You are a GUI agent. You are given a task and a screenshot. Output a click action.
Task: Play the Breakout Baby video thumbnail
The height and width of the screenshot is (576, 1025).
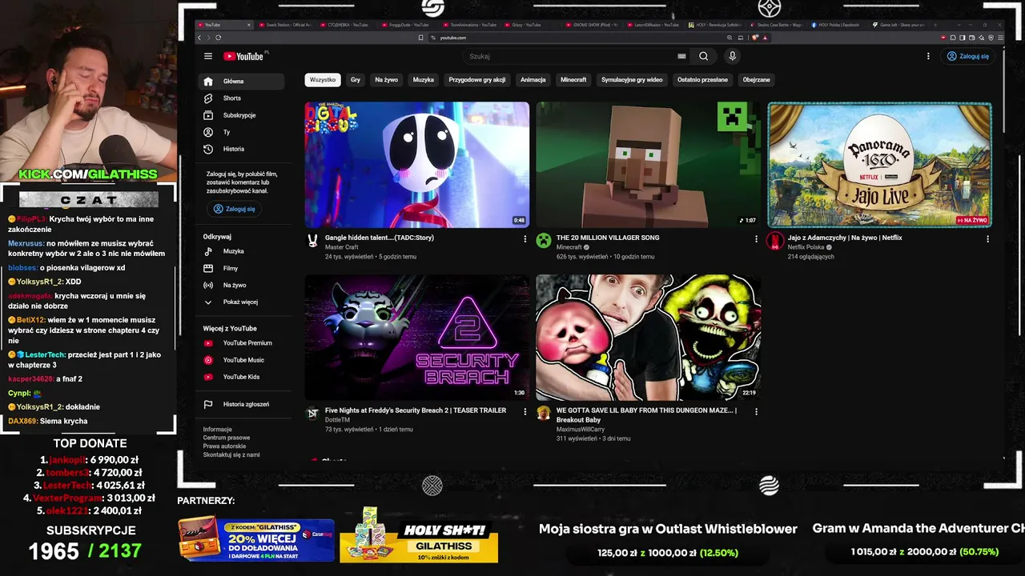point(648,338)
